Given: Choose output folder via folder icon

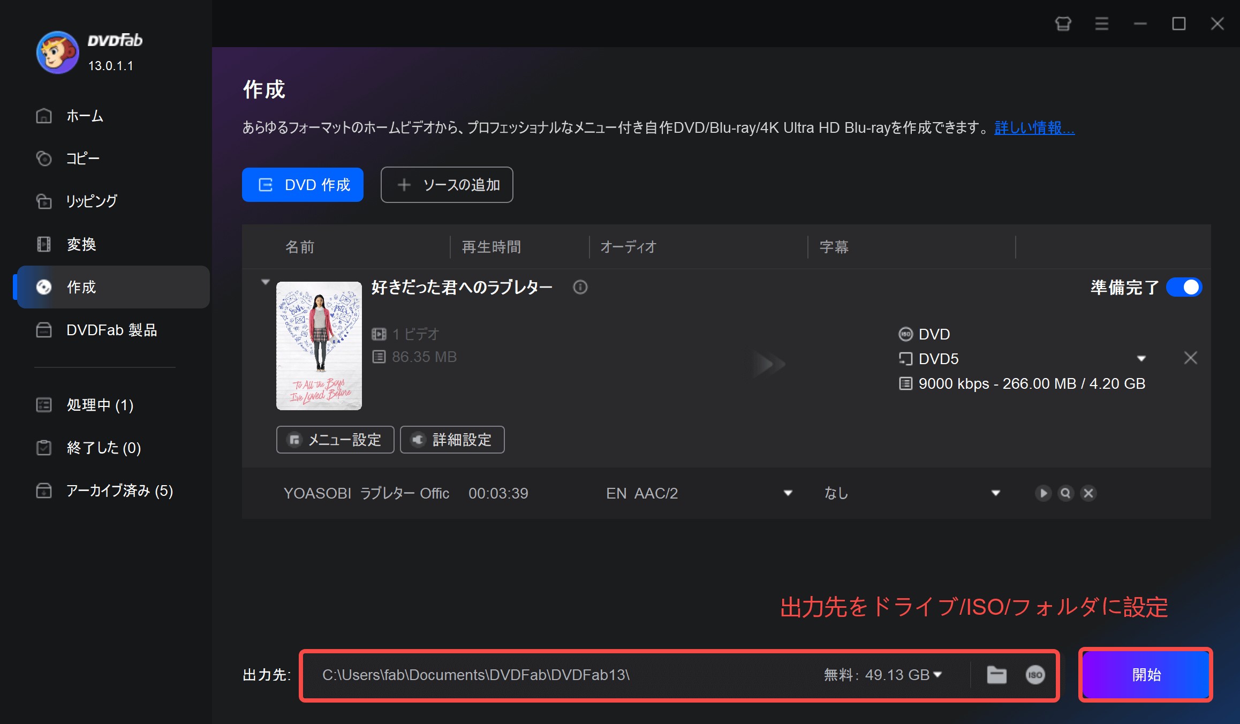Looking at the screenshot, I should coord(996,675).
